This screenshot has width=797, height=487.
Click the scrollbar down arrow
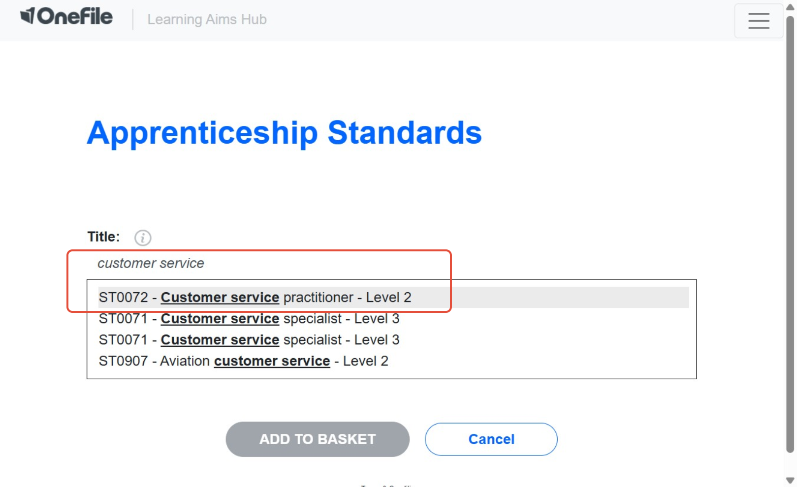pos(790,480)
